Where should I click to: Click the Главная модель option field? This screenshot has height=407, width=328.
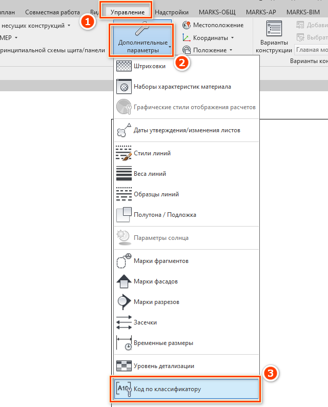click(311, 50)
